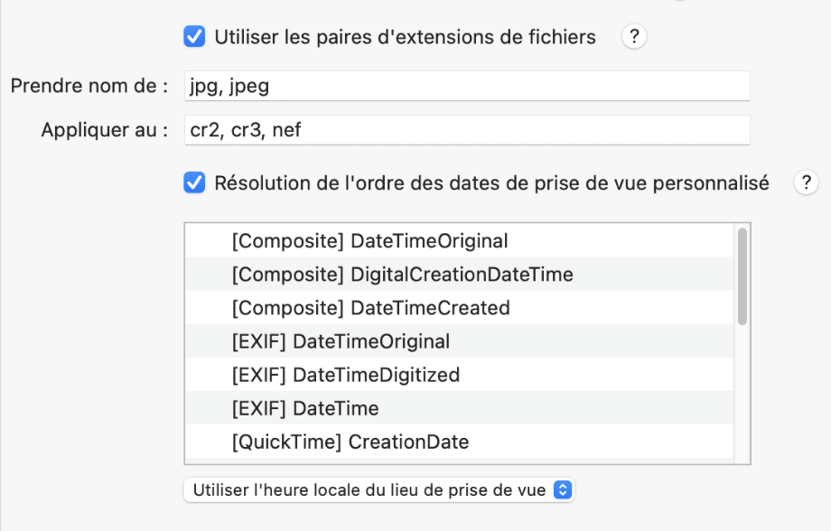Click the Prendre nom de label

coord(89,86)
